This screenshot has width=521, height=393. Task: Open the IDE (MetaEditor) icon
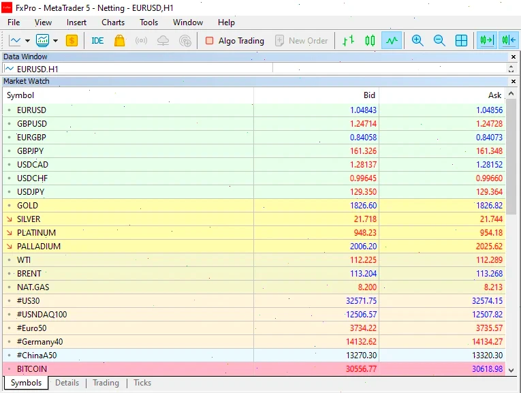tap(97, 41)
